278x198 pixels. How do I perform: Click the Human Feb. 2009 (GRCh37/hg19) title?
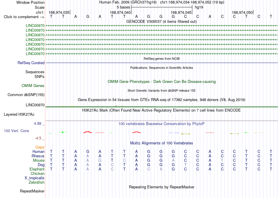pos(128,2)
